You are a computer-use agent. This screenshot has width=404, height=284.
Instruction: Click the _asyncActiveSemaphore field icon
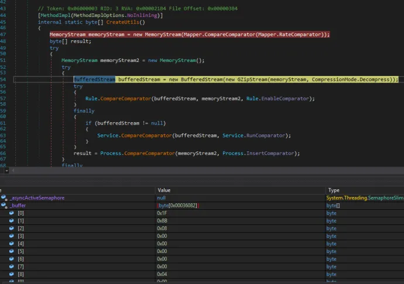pyautogui.click(x=4, y=198)
